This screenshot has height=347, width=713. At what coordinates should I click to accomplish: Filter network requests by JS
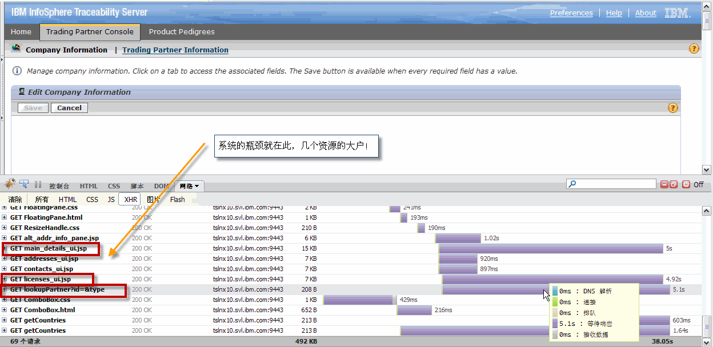click(x=111, y=199)
